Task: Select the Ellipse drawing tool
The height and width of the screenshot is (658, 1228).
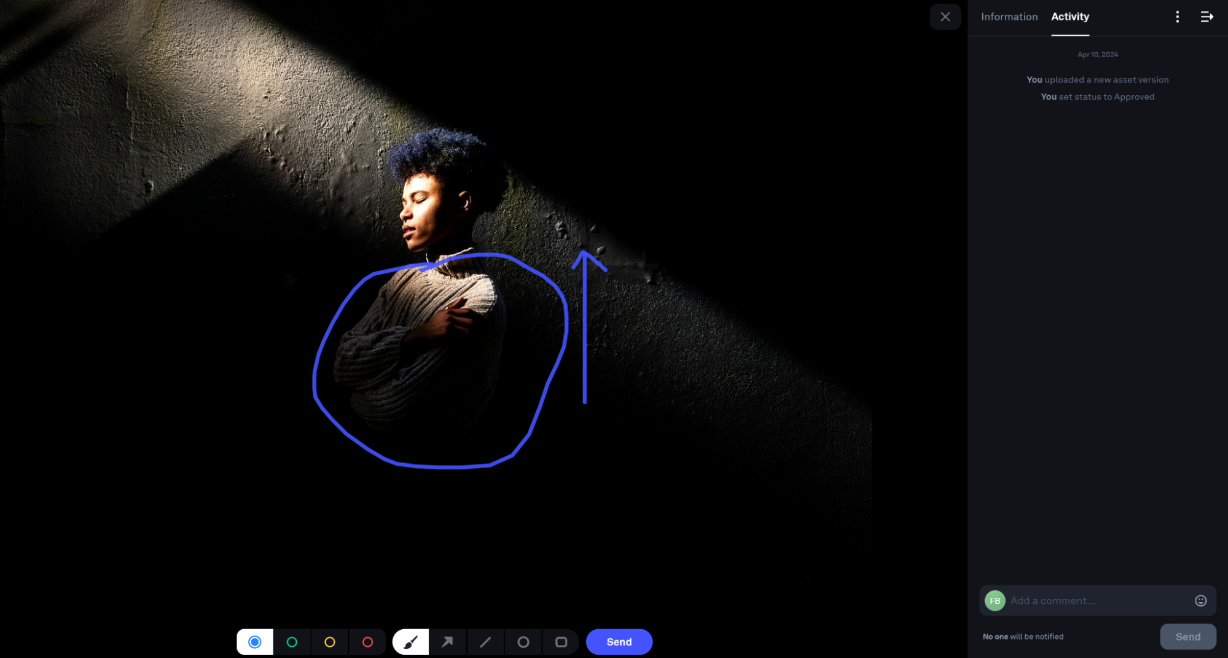Action: point(523,641)
